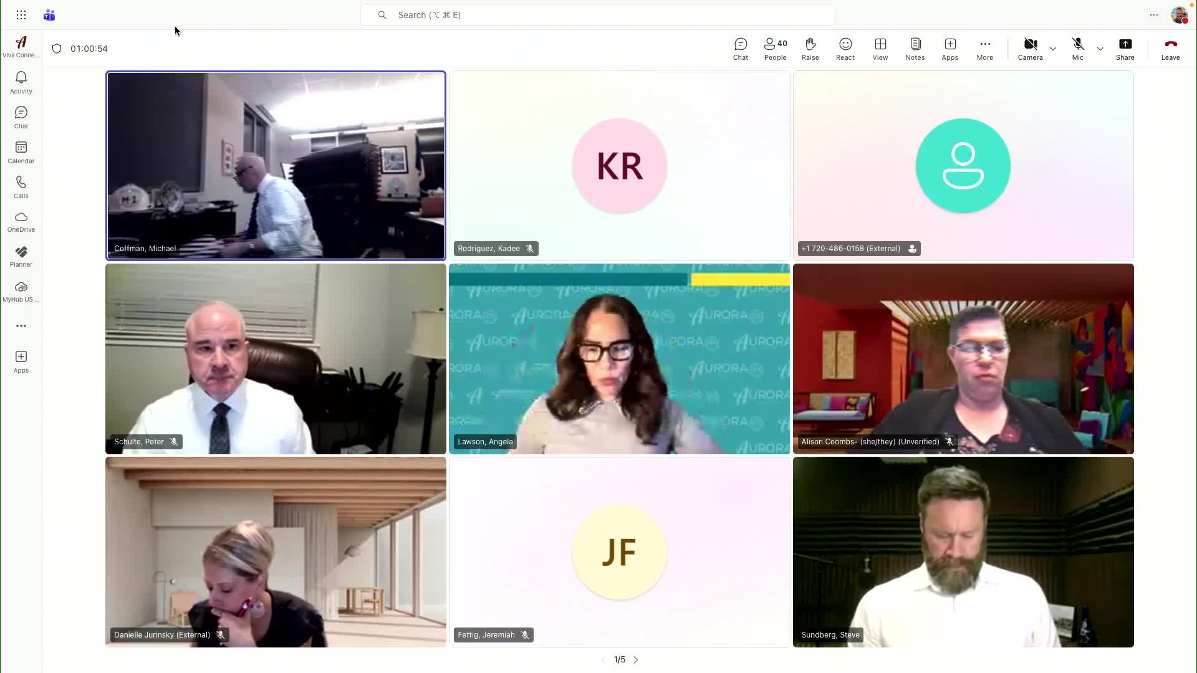1197x673 pixels.
Task: Click the Search input field
Action: (597, 15)
